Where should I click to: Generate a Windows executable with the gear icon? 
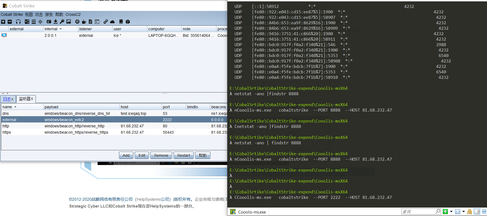pos(77,22)
